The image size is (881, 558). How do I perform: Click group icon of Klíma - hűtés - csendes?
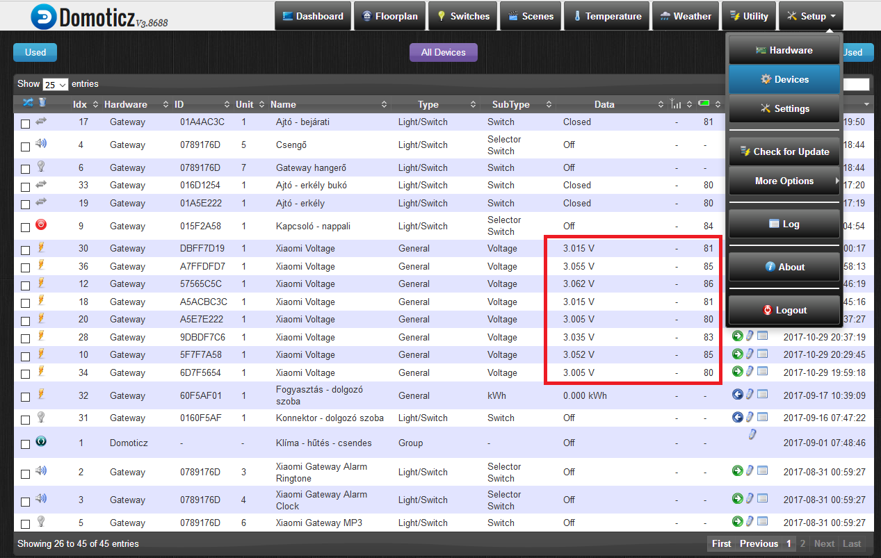pos(41,441)
